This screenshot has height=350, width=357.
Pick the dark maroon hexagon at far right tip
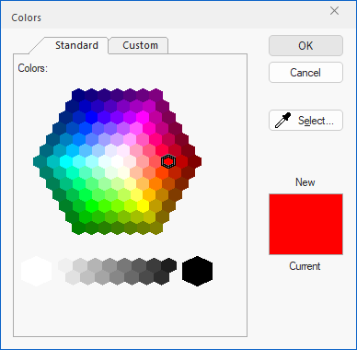point(195,161)
